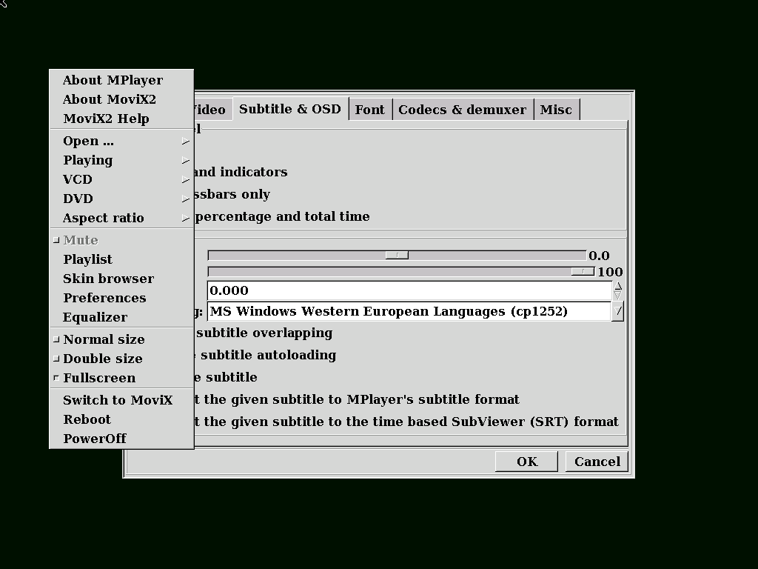Expand the VCD submenu
The image size is (758, 569).
pyautogui.click(x=121, y=179)
